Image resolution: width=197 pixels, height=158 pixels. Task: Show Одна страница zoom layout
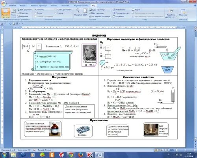[97, 10]
